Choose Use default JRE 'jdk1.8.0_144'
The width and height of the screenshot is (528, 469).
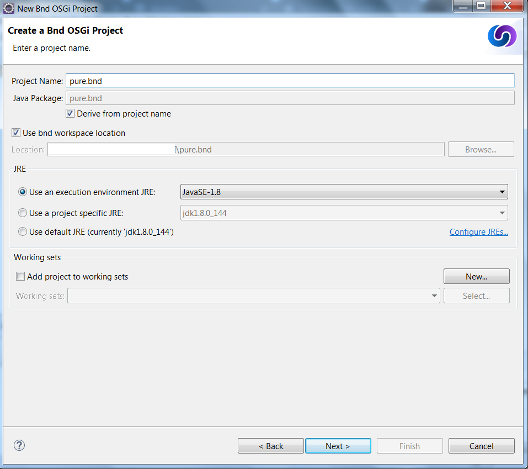(23, 231)
